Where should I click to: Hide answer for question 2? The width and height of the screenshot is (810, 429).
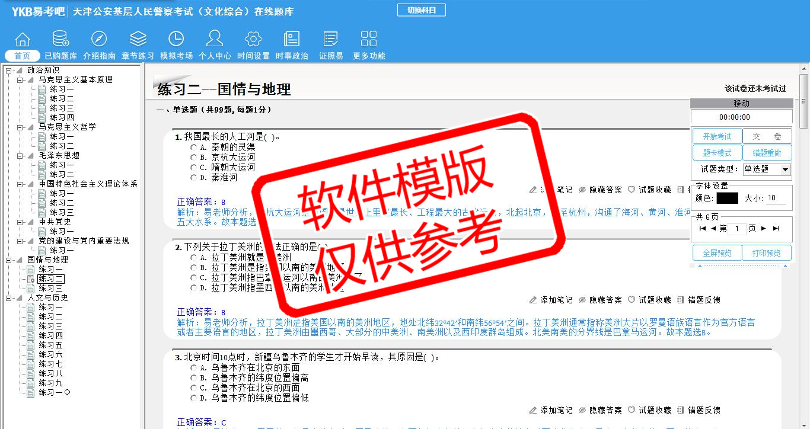(x=600, y=300)
